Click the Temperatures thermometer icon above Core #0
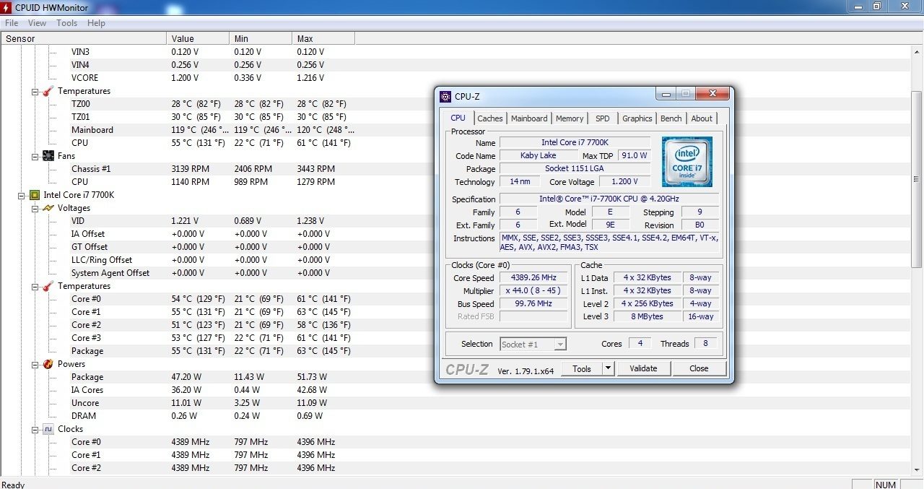Image resolution: width=924 pixels, height=489 pixels. point(48,286)
